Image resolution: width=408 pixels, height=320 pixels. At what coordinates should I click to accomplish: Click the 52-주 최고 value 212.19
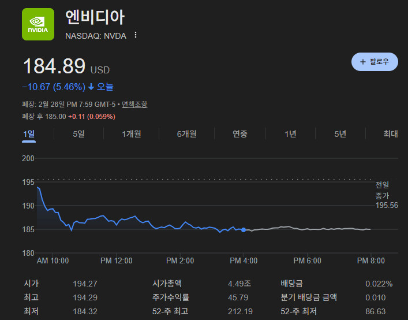point(240,311)
